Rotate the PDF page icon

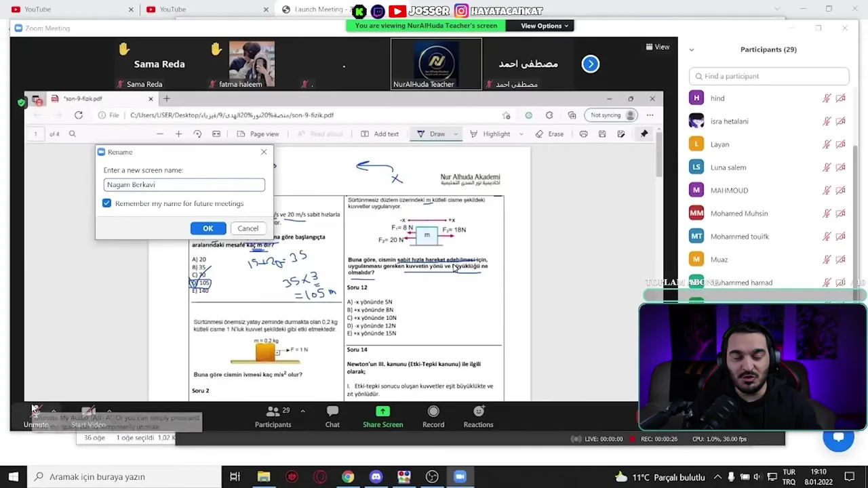(x=197, y=134)
